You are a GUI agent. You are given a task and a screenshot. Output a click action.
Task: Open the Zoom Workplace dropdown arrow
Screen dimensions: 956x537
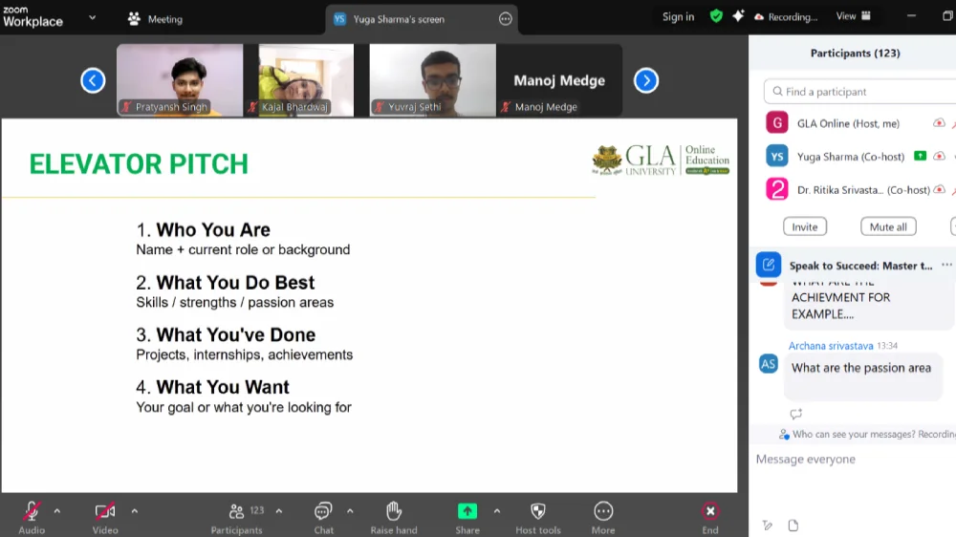click(92, 17)
